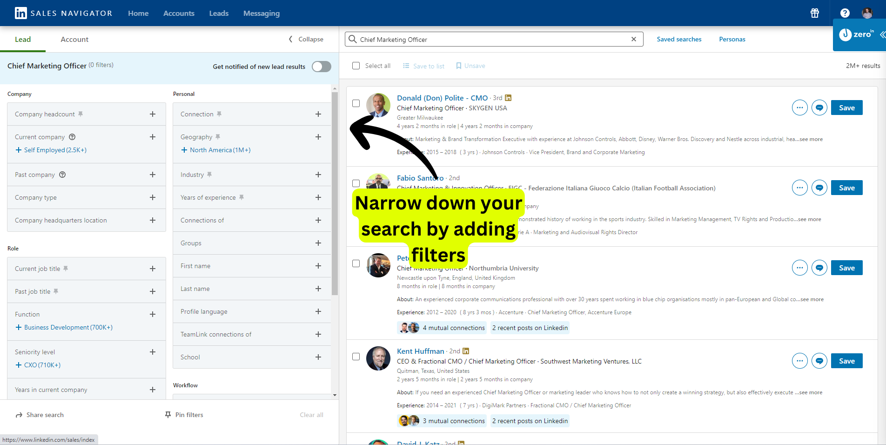Image resolution: width=886 pixels, height=445 pixels.
Task: Open more options for Kent Huffman
Action: (x=799, y=361)
